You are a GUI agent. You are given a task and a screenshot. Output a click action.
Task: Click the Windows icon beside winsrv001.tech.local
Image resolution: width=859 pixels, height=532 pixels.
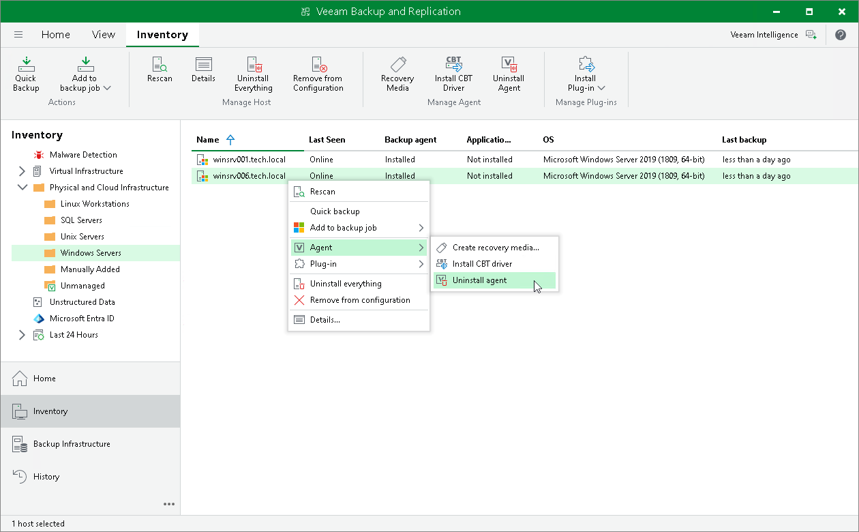click(202, 160)
